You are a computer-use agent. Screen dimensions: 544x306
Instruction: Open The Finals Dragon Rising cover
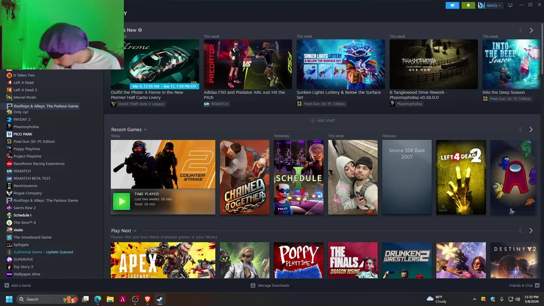353,260
